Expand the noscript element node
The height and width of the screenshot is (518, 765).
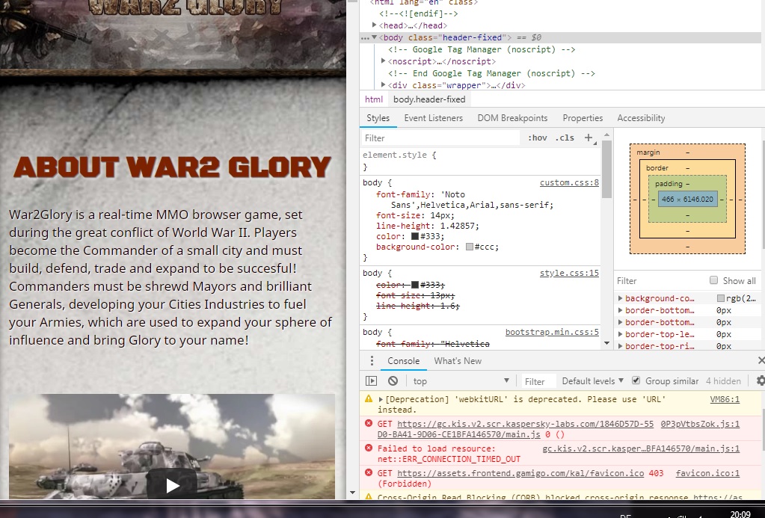tap(384, 61)
